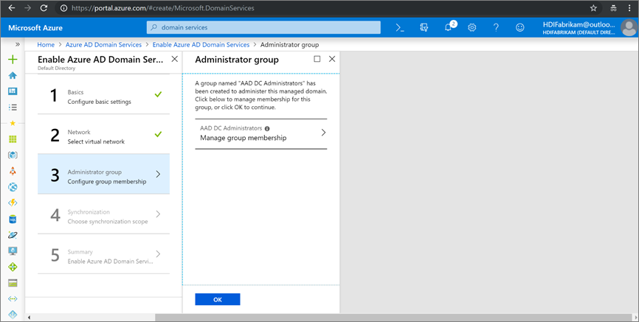Open the orange rocket icon in sidebar

point(13,171)
